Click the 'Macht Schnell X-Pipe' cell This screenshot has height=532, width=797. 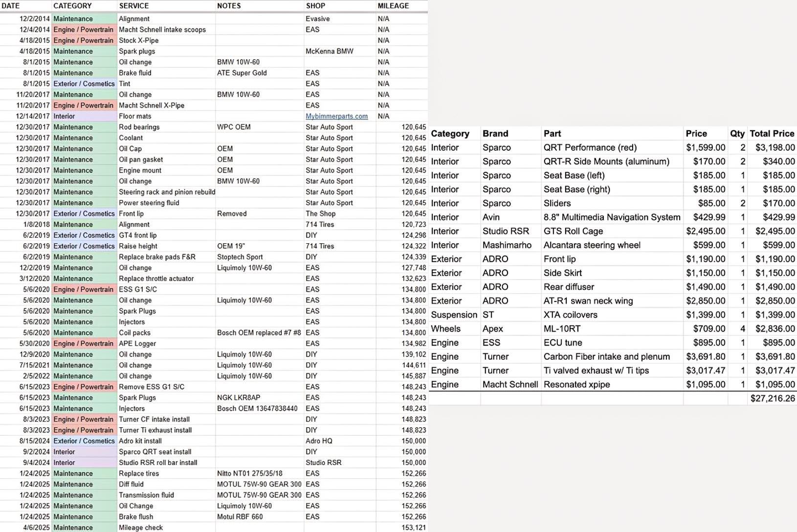point(166,105)
